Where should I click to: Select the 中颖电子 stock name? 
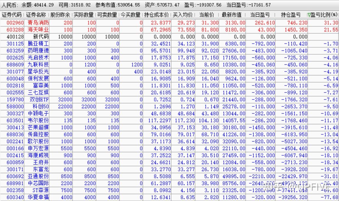point(38,113)
